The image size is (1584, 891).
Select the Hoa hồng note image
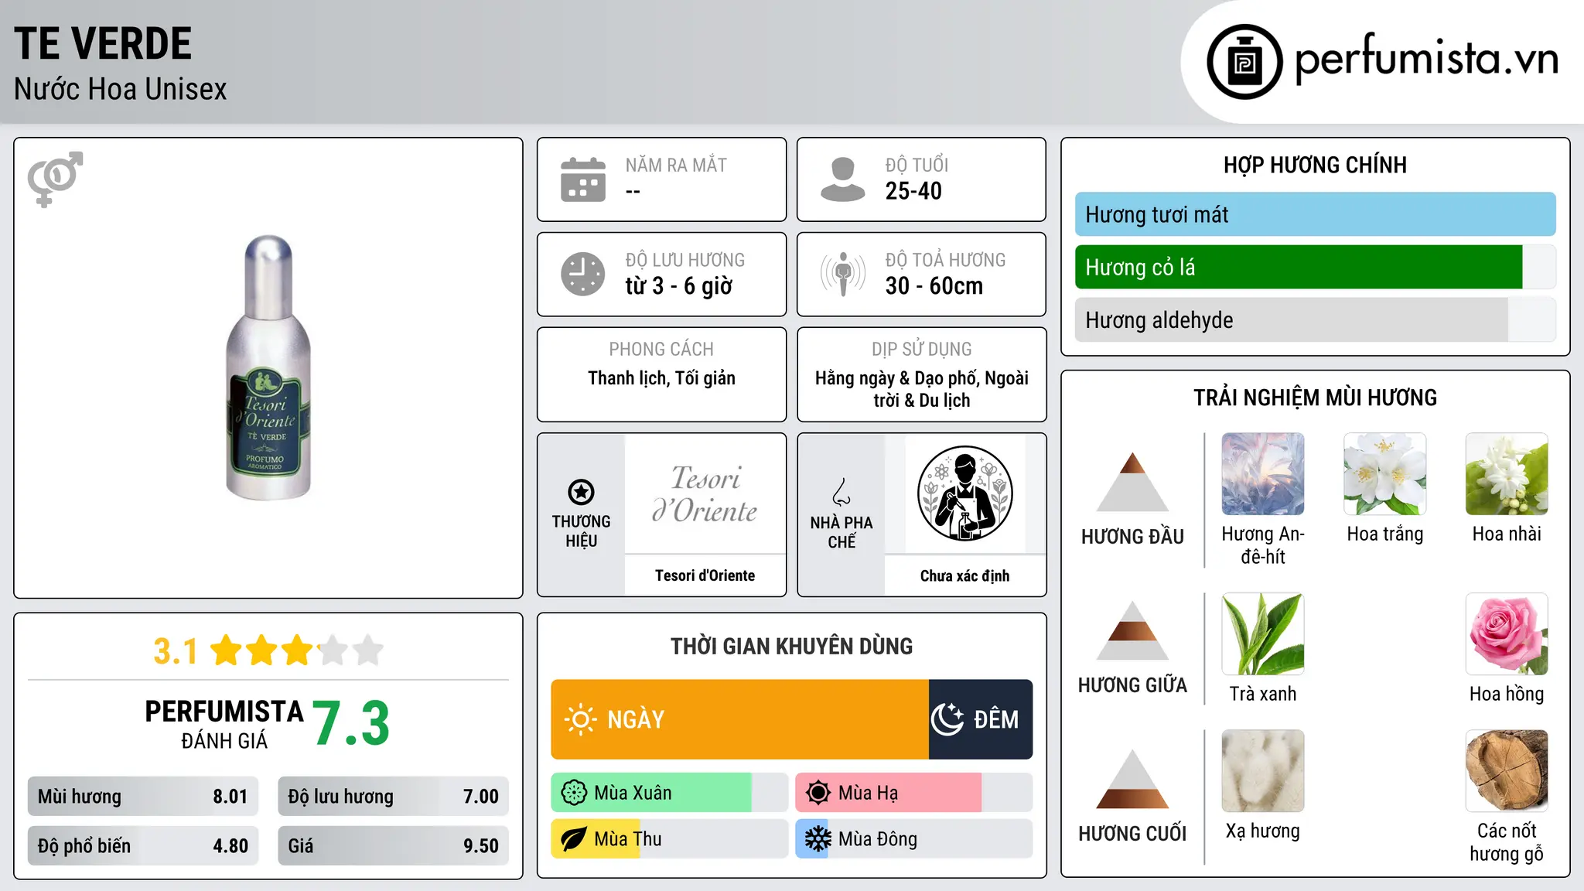click(x=1507, y=634)
